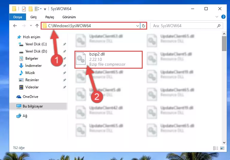Click the bzip2.dll gear file icon

click(81, 59)
